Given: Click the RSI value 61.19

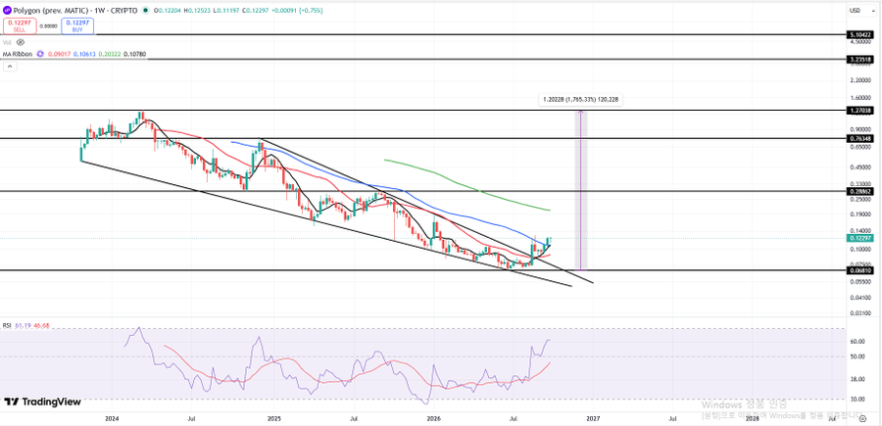Looking at the screenshot, I should point(22,325).
